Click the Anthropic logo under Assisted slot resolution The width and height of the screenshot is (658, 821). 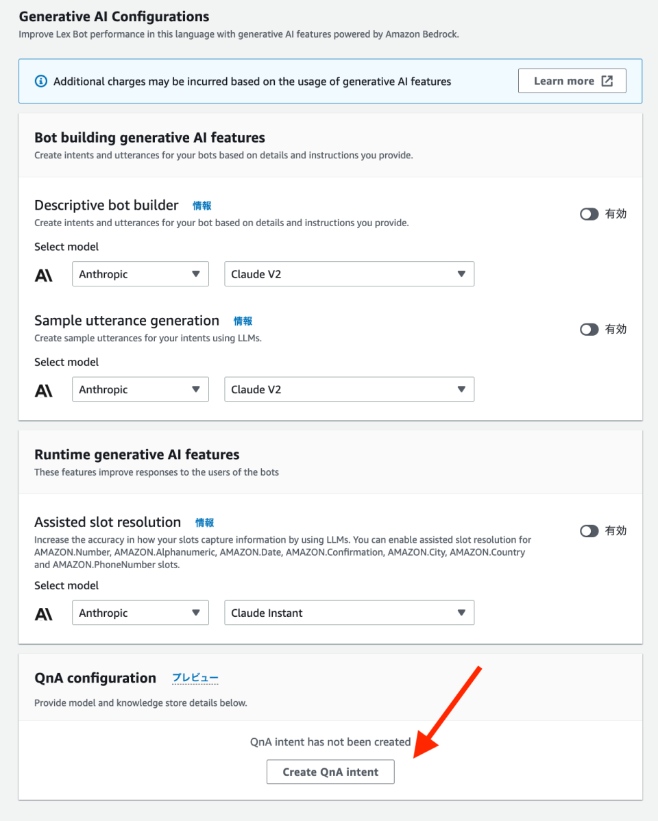pyautogui.click(x=44, y=612)
